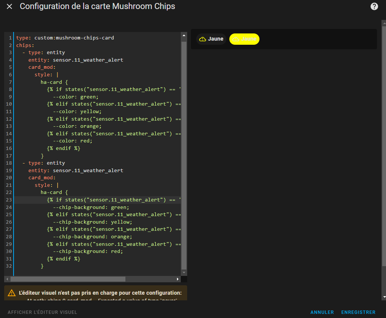The height and width of the screenshot is (318, 386).
Task: Place cursor on line 1 'type: custom:mushroom-chips-card'
Action: pos(65,38)
